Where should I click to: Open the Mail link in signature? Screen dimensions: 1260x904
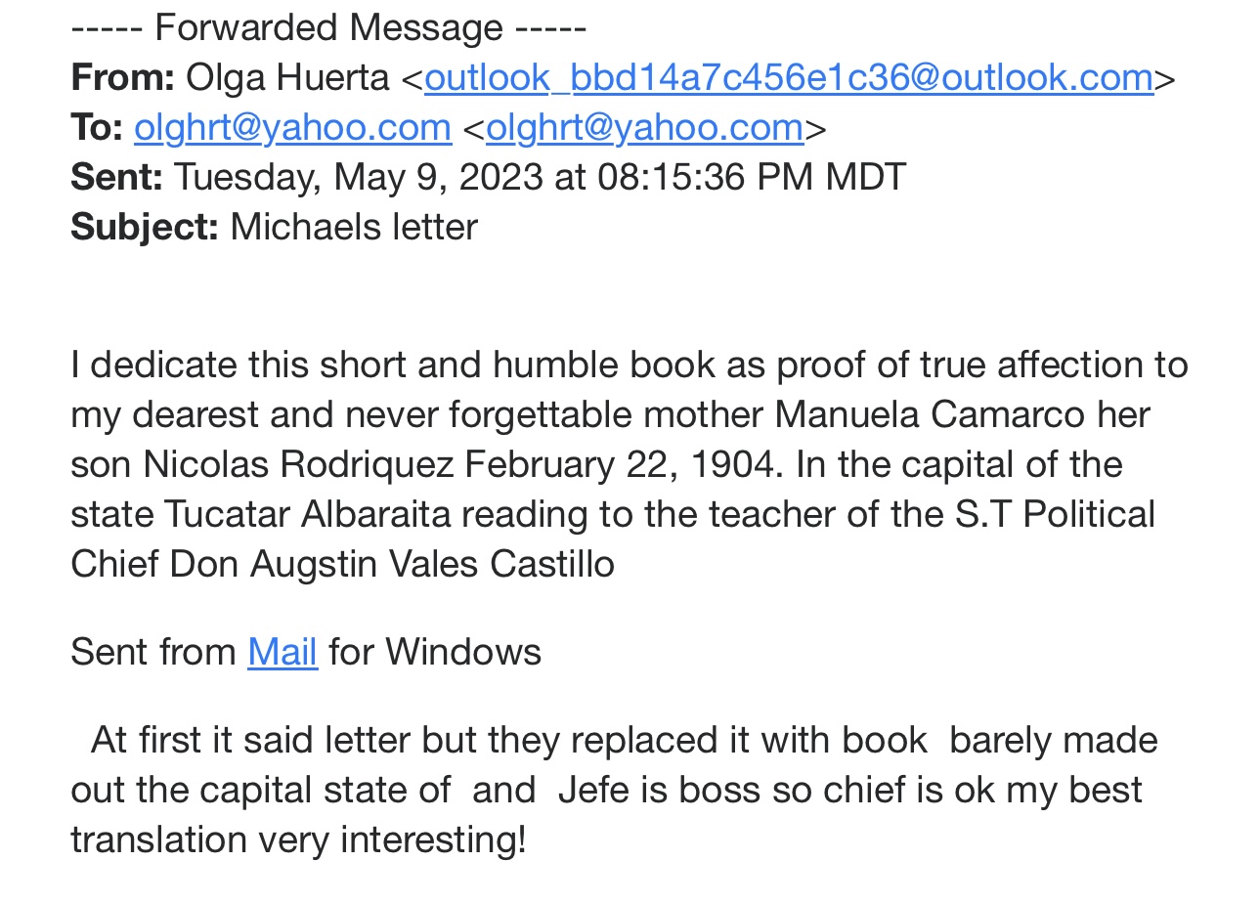[282, 652]
